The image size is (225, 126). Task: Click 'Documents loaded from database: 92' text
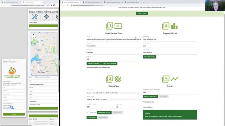[98, 68]
